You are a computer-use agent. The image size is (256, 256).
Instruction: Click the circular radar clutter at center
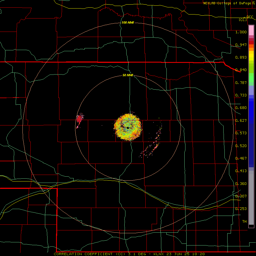(x=128, y=127)
